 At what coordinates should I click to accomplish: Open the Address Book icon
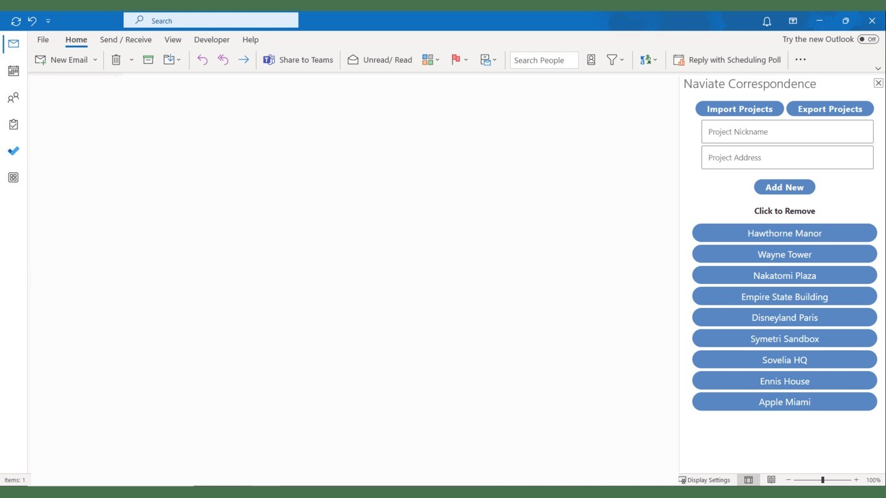pos(591,60)
